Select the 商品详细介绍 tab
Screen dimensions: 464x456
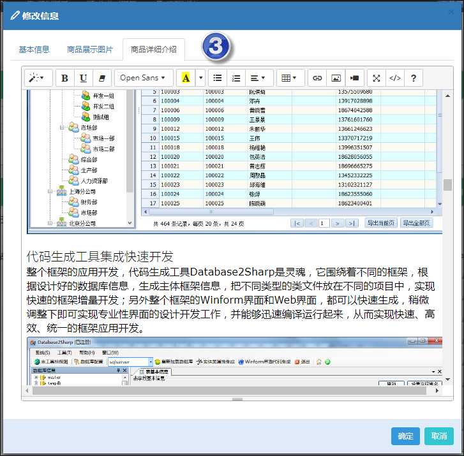154,49
